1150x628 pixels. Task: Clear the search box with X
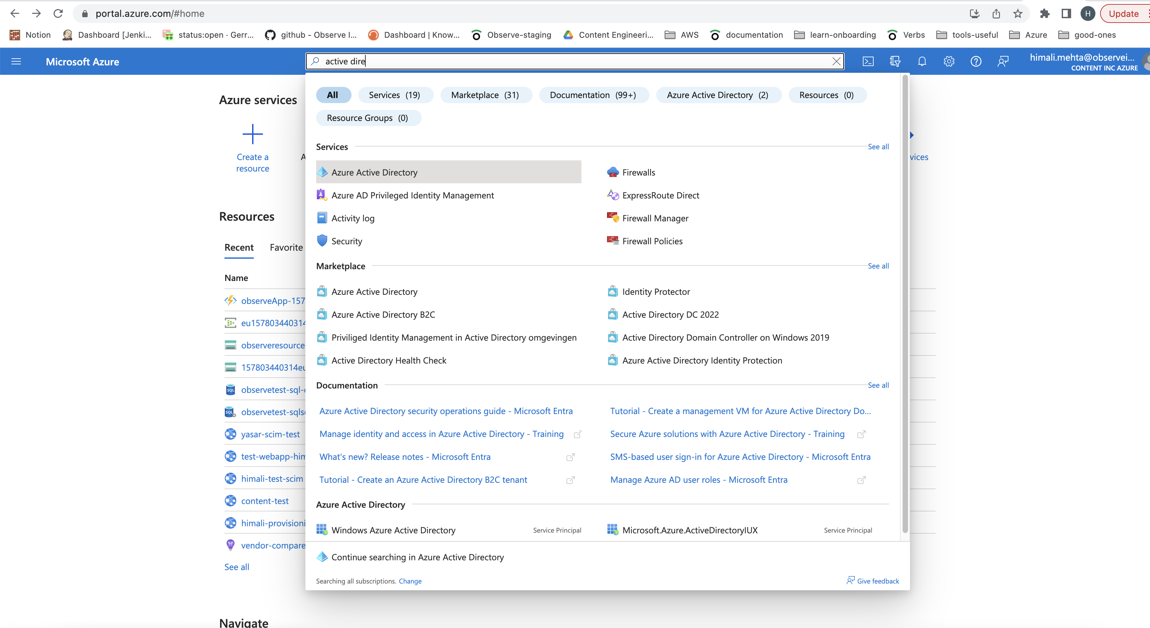(837, 62)
